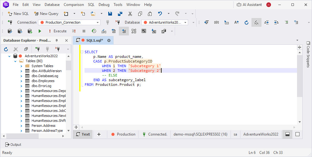Click the Save icon in the toolbar

(x=110, y=14)
